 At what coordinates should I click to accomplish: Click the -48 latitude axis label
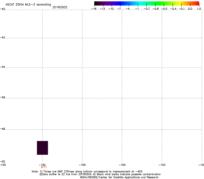click(2, 129)
